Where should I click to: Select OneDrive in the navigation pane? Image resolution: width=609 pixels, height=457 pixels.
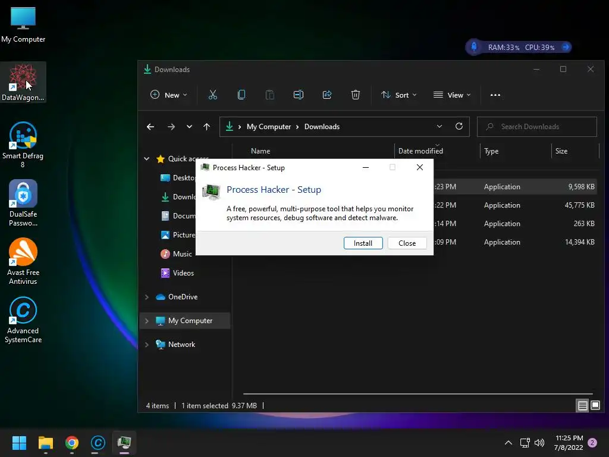[183, 297]
